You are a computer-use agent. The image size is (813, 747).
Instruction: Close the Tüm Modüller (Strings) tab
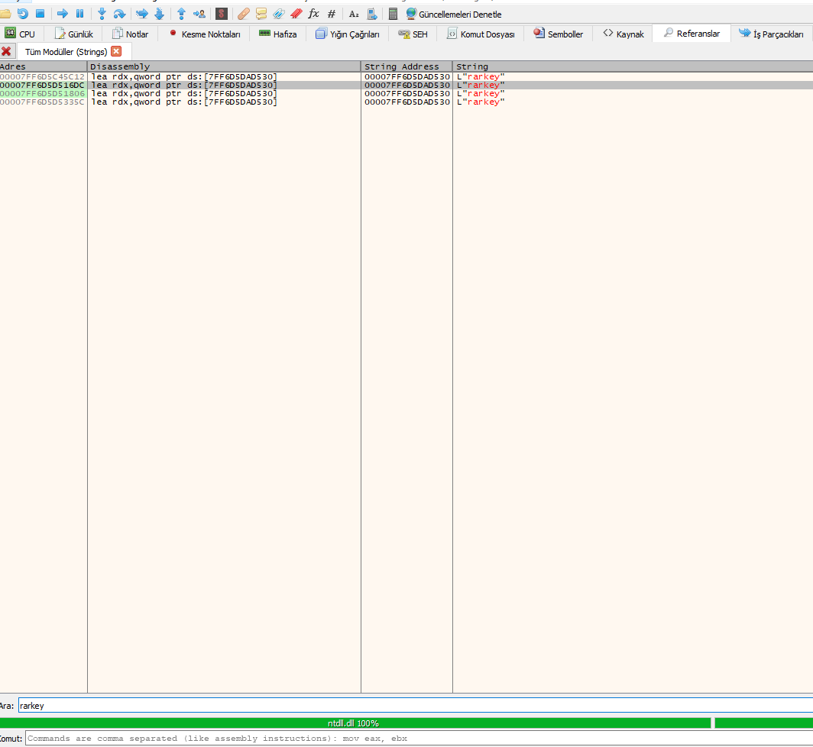coord(116,51)
